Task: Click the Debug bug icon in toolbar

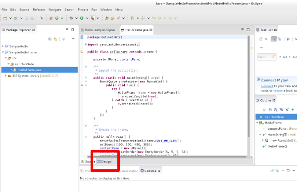Action: tap(71, 18)
